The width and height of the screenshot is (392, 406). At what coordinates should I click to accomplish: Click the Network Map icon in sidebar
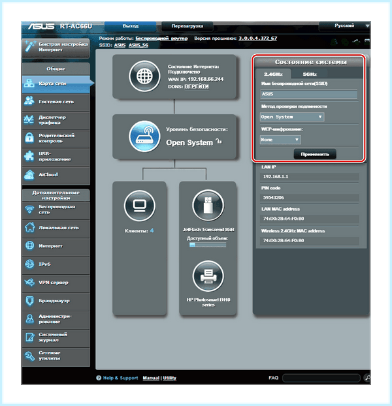pos(29,84)
